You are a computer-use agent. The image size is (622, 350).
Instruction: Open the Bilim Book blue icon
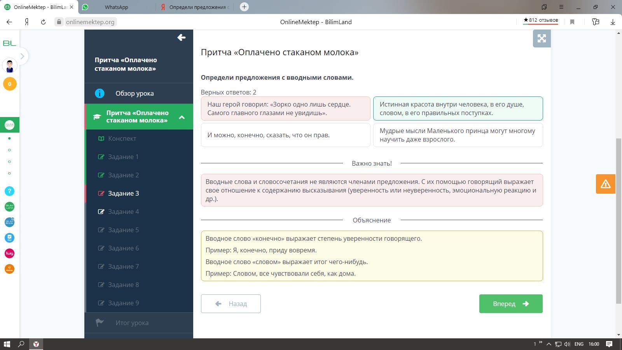click(x=9, y=222)
